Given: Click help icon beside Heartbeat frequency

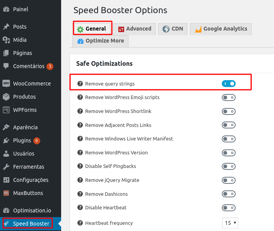Looking at the screenshot, I should click(80, 223).
